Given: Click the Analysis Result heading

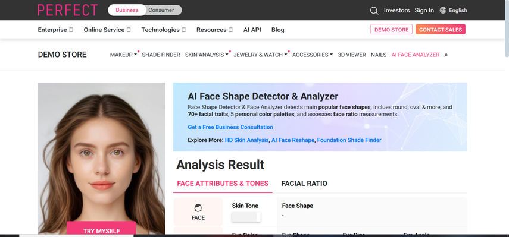Looking at the screenshot, I should (x=220, y=165).
